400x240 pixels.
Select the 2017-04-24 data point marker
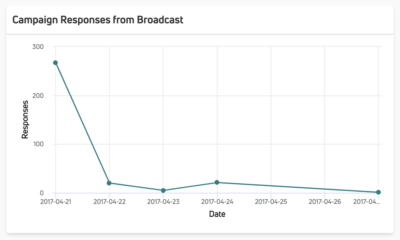point(217,182)
